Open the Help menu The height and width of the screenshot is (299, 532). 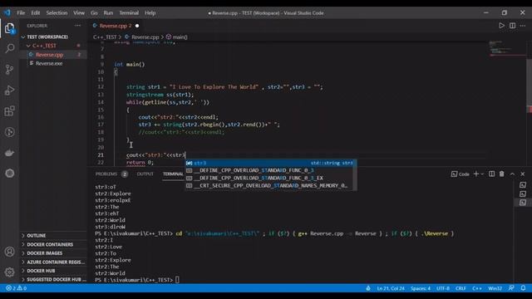pos(150,13)
